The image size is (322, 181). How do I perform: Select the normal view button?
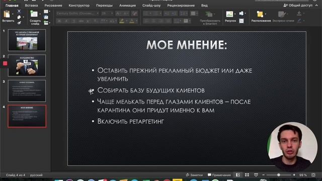click(238, 175)
